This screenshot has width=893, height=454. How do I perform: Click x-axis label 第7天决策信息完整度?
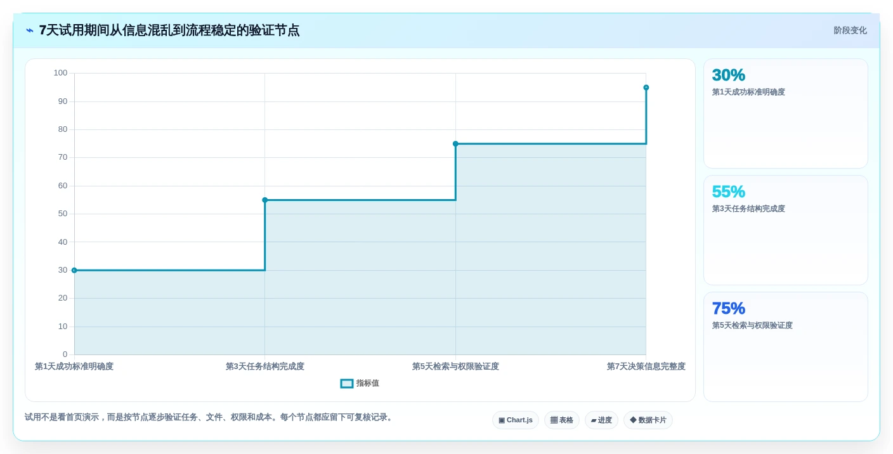click(x=646, y=366)
